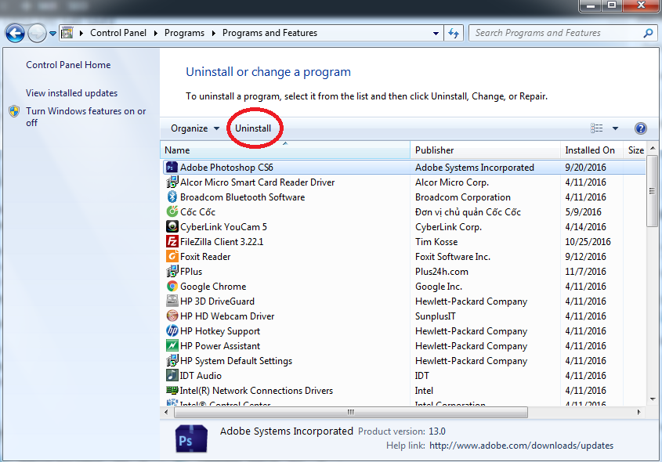The image size is (662, 462).
Task: Select the Broadcom Bluetooth Software icon
Action: click(172, 197)
